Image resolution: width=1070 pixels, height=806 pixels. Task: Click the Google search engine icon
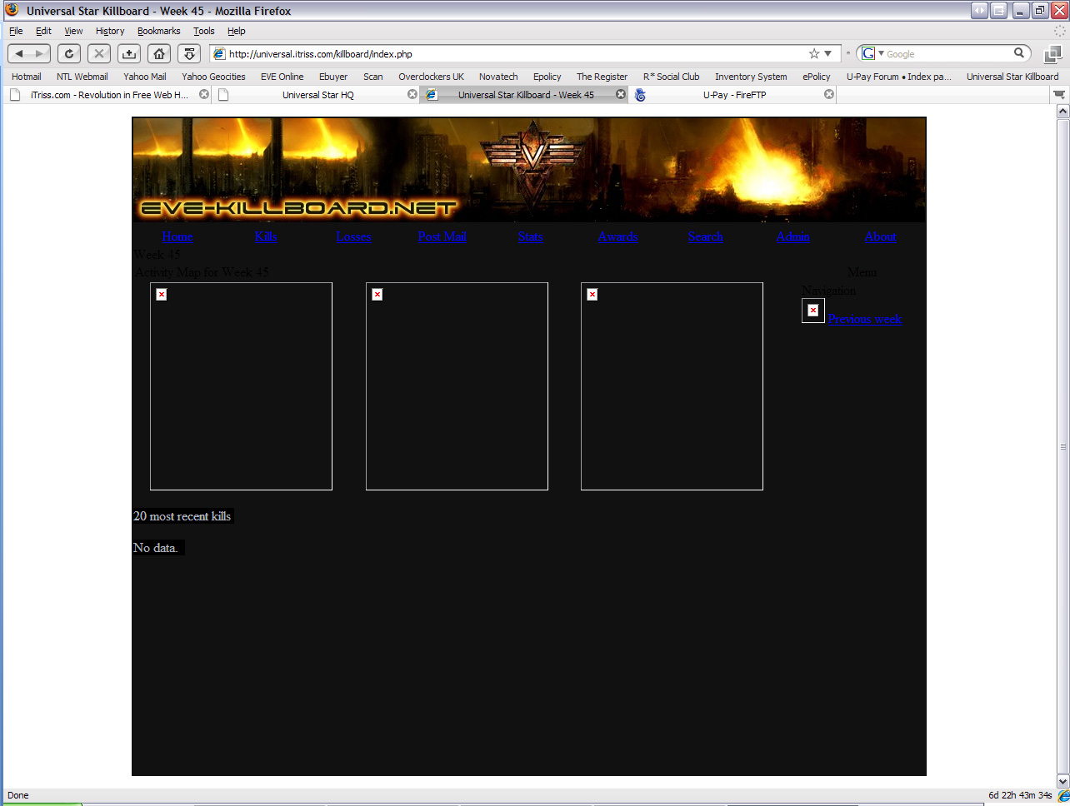click(x=868, y=53)
